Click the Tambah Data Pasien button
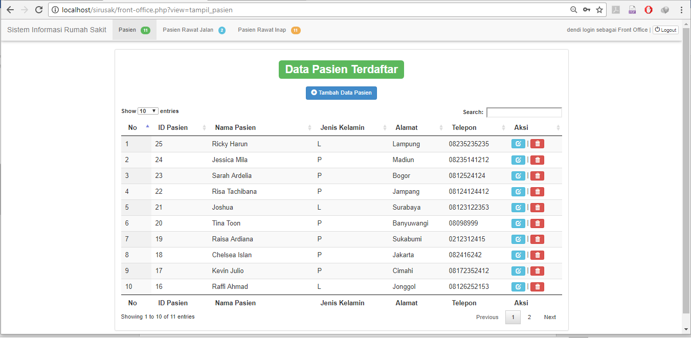Screen dimensions: 691x338 click(x=341, y=93)
